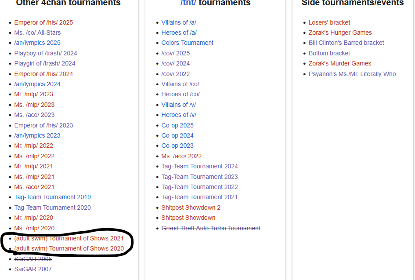
Task: Follow the /tnt/ link in heading
Action: [188, 3]
